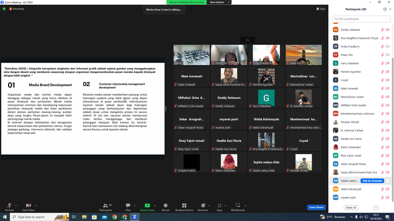Expand the arrow next to Reactions
Viewport: 394px width, 221px height.
(x=209, y=206)
